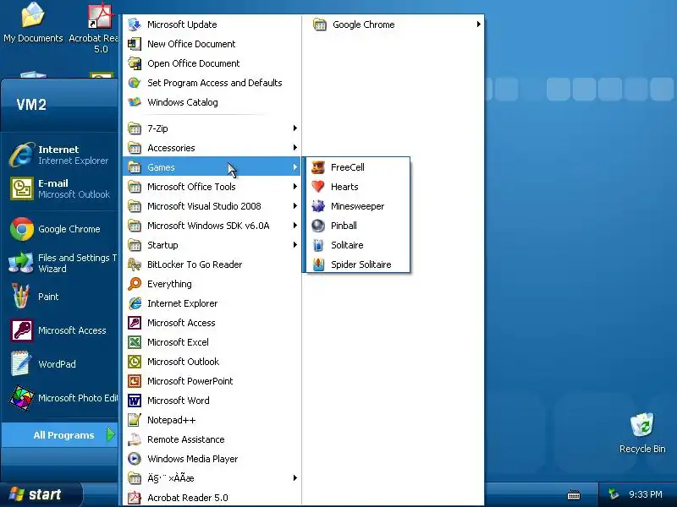This screenshot has width=677, height=507.
Task: Click the Everything magnifier icon
Action: coord(135,284)
